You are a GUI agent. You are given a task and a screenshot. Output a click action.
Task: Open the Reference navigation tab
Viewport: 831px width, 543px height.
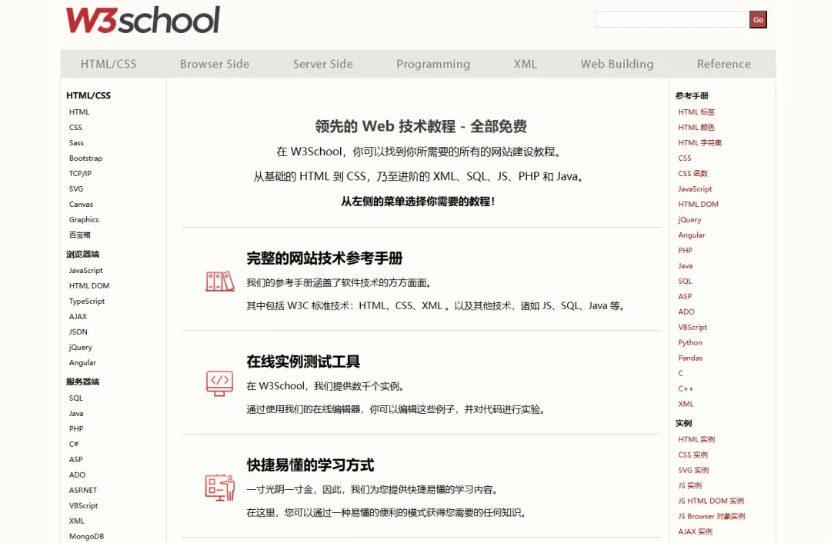(x=723, y=64)
